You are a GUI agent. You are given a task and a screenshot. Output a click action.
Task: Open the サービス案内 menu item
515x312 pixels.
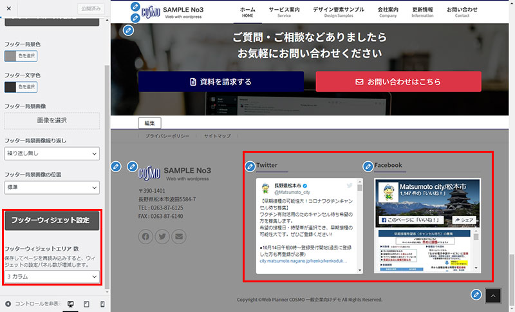pyautogui.click(x=284, y=12)
